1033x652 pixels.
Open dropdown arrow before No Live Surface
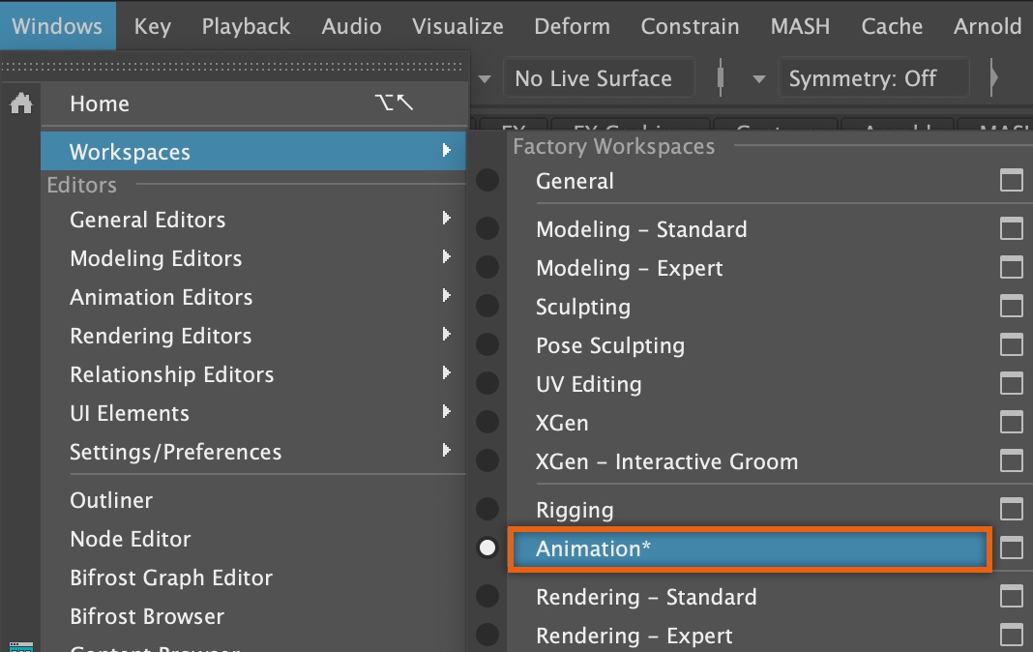pyautogui.click(x=485, y=79)
